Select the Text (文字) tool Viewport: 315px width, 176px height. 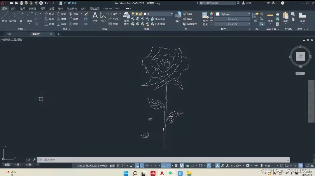point(95,17)
